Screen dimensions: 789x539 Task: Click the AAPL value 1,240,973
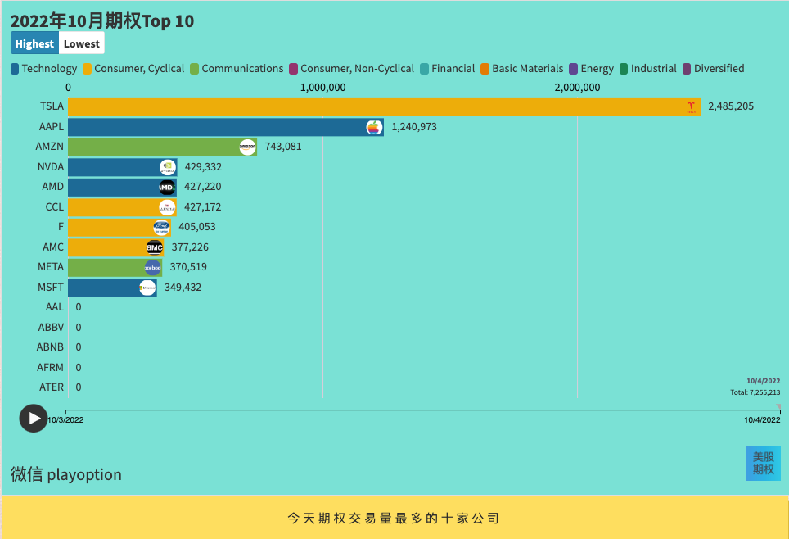[414, 126]
